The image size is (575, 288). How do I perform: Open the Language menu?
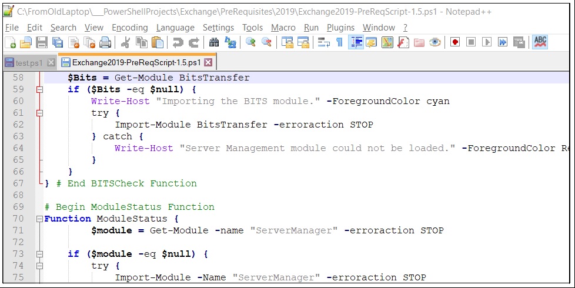pyautogui.click(x=175, y=28)
